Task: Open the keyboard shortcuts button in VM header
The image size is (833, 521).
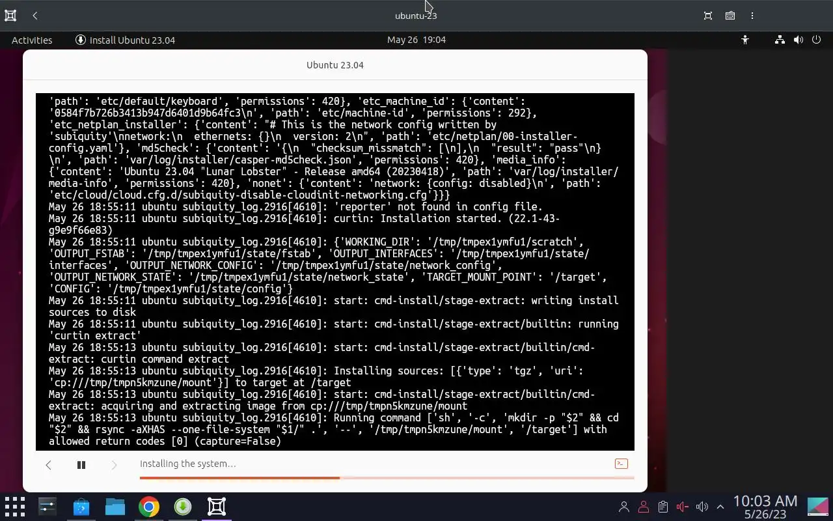Action: pyautogui.click(x=730, y=16)
